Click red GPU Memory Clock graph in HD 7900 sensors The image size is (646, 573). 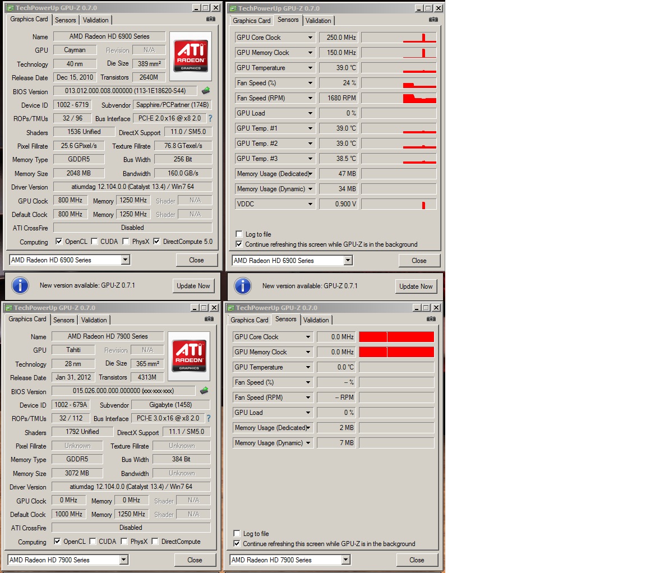point(396,352)
